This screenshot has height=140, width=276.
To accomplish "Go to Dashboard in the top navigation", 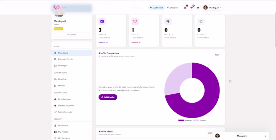I will 156,8.
